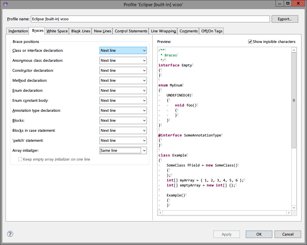Screen dimensions: 307x245
Task: Open Array initializer brace position dropdown
Action: [123, 151]
